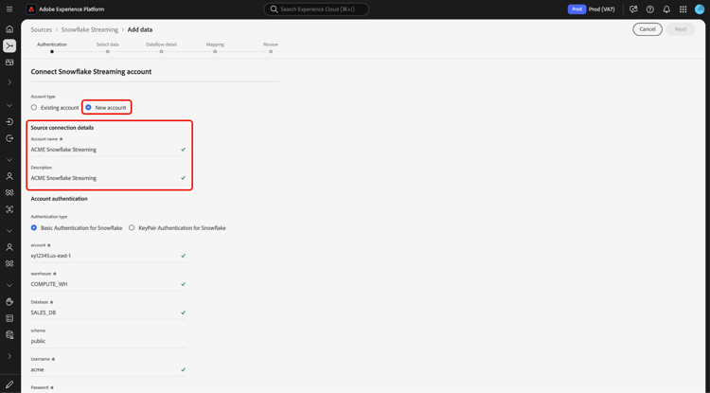Click the warehouse field with COMPUTE_WH
710x393 pixels.
108,284
